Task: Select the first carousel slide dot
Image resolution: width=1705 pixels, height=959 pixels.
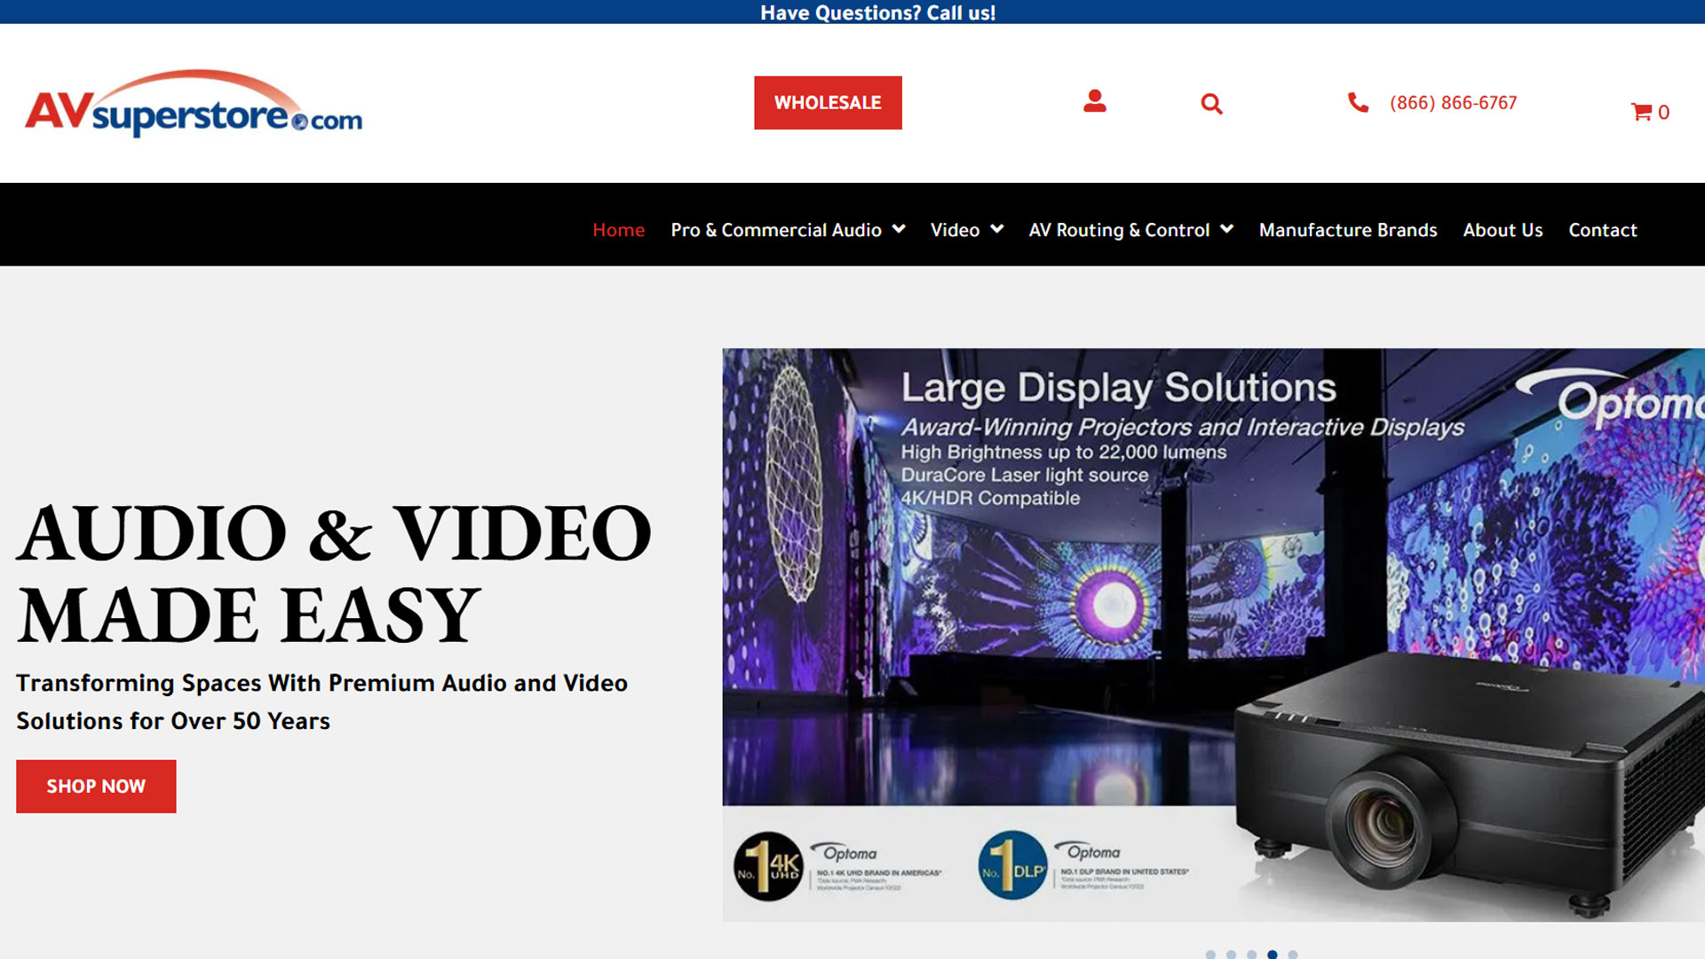Action: coord(1210,955)
